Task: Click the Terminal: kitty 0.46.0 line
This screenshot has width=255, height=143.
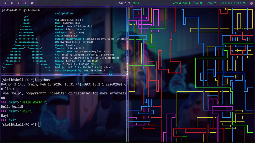Action: pos(70,48)
